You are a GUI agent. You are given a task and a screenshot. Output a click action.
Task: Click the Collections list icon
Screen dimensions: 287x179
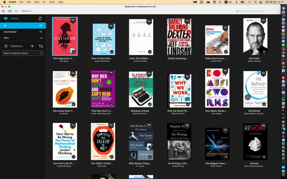[6, 46]
